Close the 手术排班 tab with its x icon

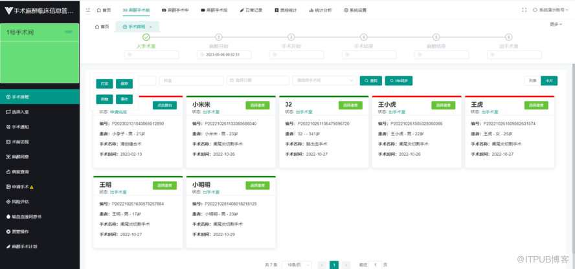pos(151,27)
